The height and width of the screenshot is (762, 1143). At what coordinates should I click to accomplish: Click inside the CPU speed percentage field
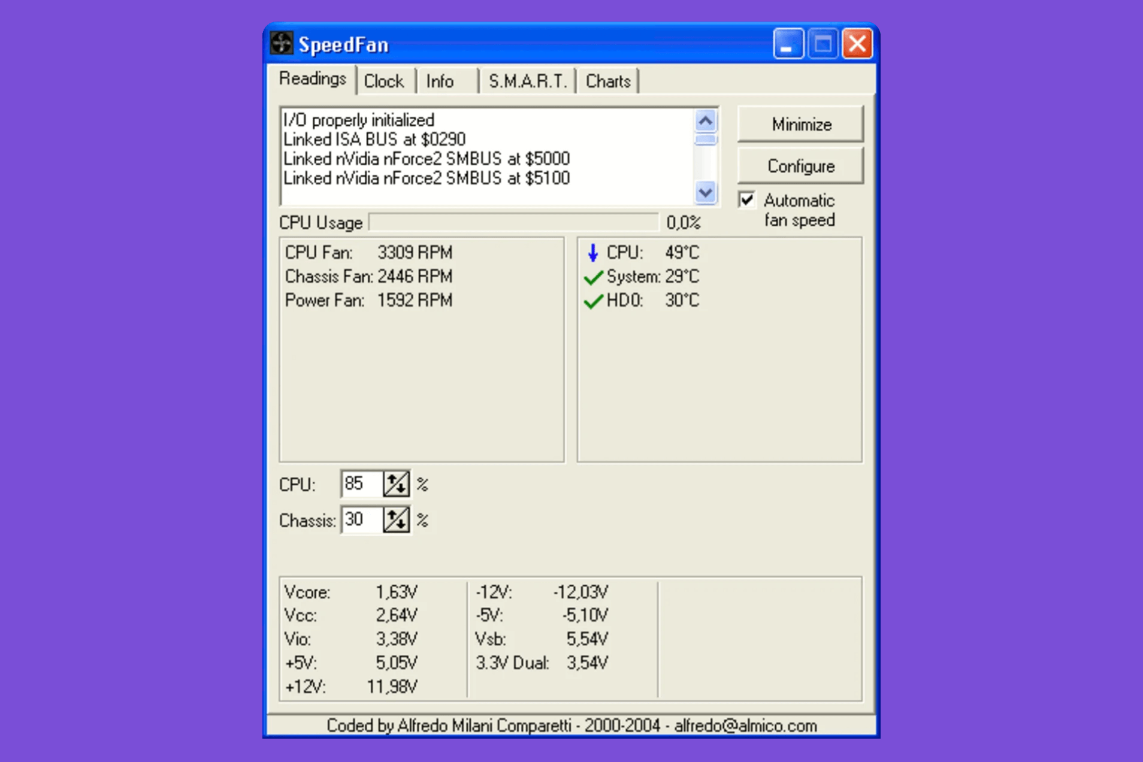pyautogui.click(x=361, y=484)
